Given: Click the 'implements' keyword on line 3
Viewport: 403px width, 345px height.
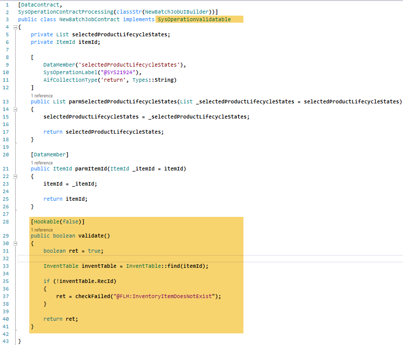Looking at the screenshot, I should (x=138, y=20).
